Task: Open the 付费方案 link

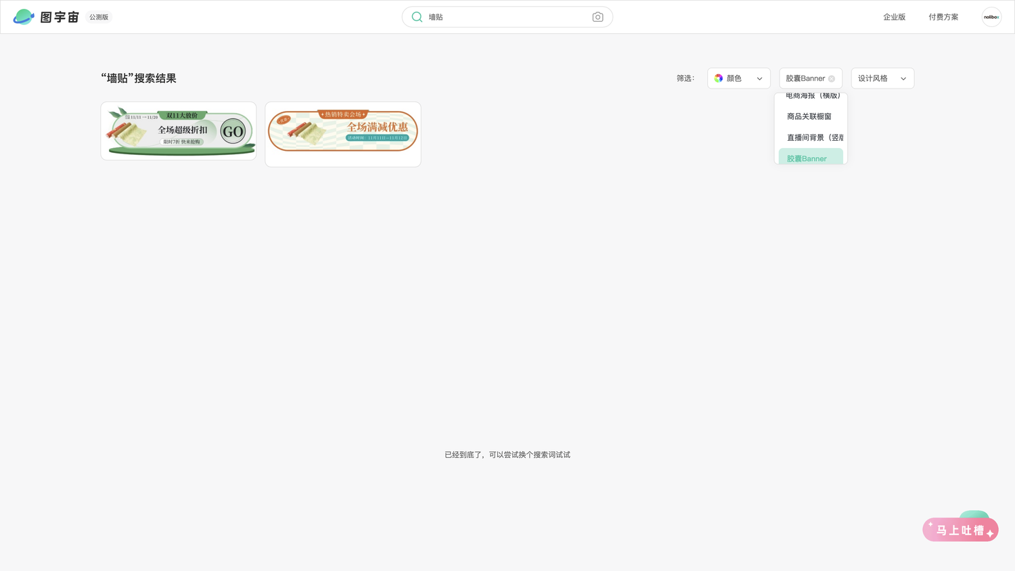Action: click(943, 17)
